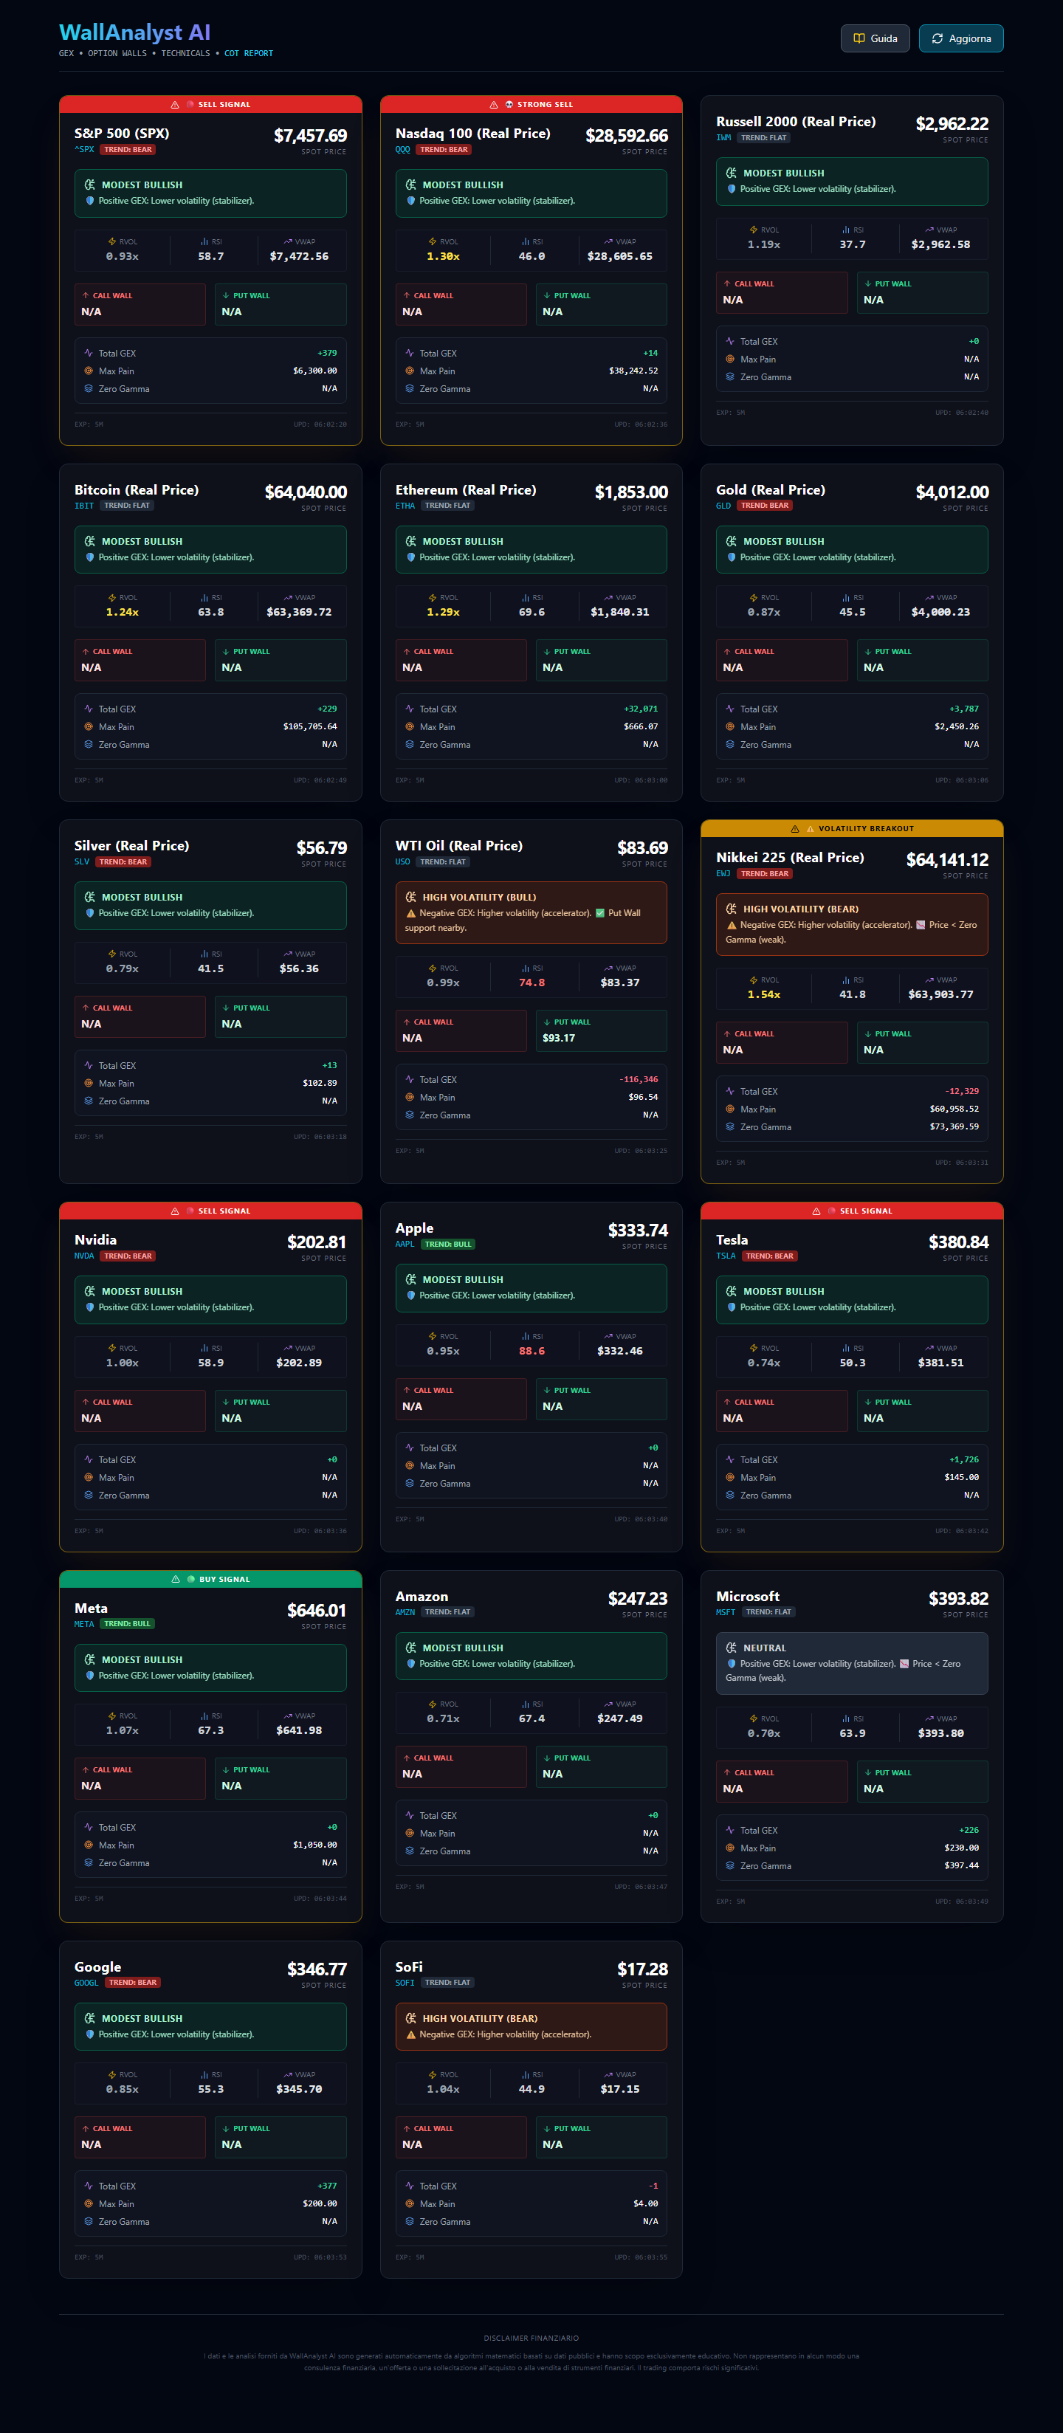
Task: Click the Call Wall up arrow in SoFi card
Action: pos(406,2128)
